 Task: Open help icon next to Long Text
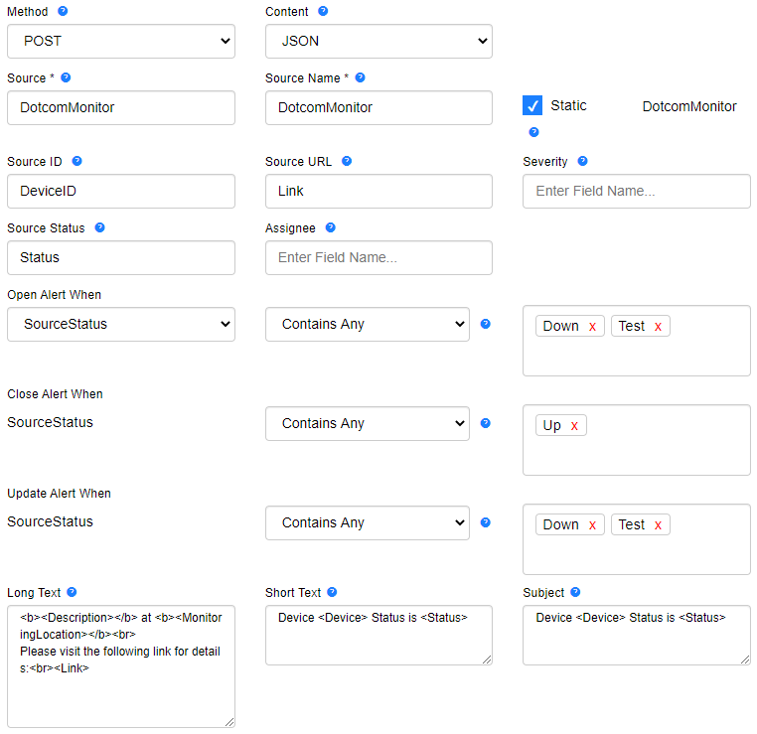pyautogui.click(x=72, y=592)
